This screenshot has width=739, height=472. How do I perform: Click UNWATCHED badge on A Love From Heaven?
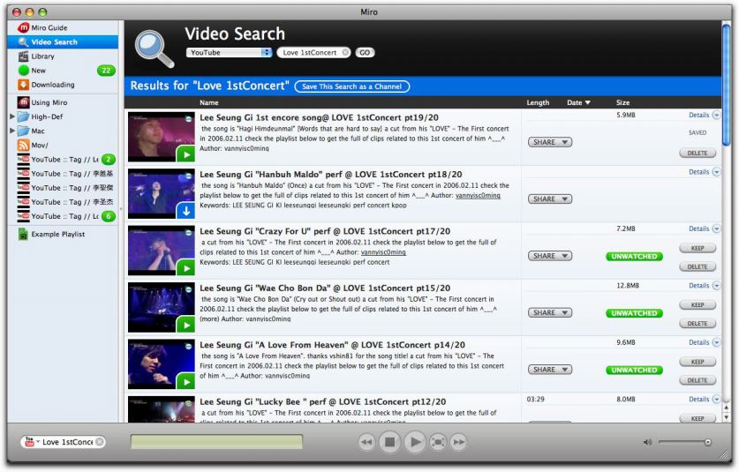[x=634, y=371]
